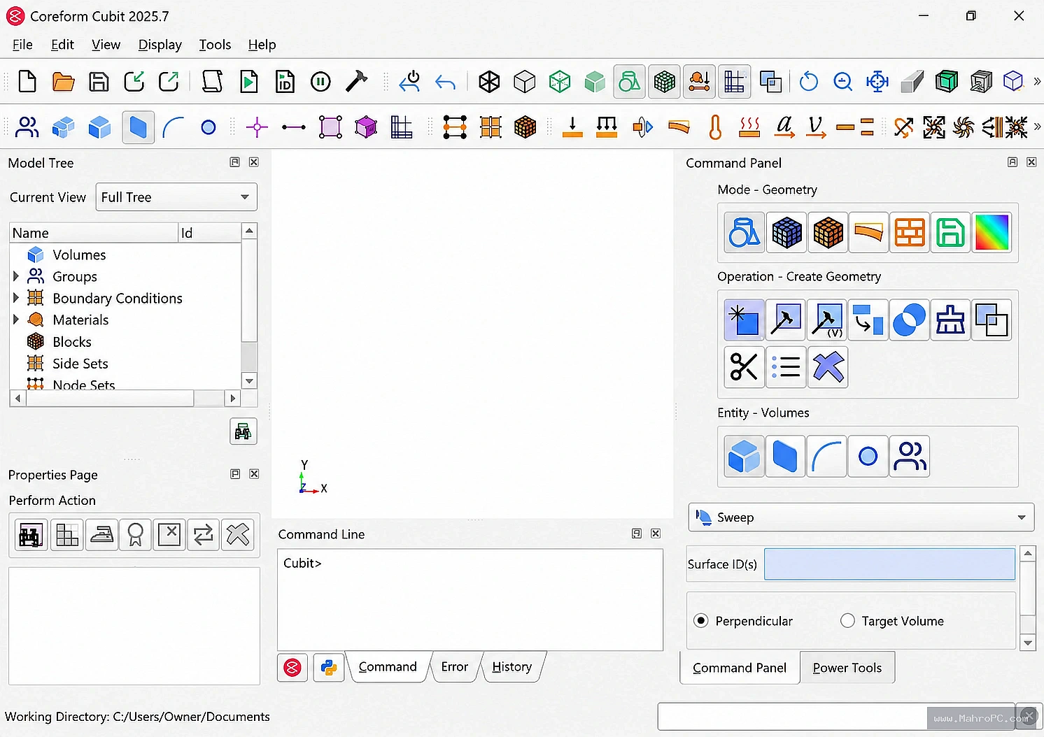The image size is (1044, 737).
Task: Select Groups entity icon in Command Panel
Action: pyautogui.click(x=909, y=457)
